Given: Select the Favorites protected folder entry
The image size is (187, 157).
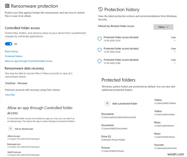Looking at the screenshot, I should [x=160, y=145].
